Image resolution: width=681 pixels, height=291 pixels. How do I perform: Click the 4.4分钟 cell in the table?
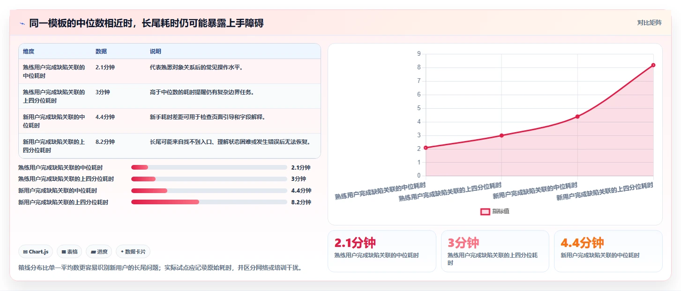[105, 117]
